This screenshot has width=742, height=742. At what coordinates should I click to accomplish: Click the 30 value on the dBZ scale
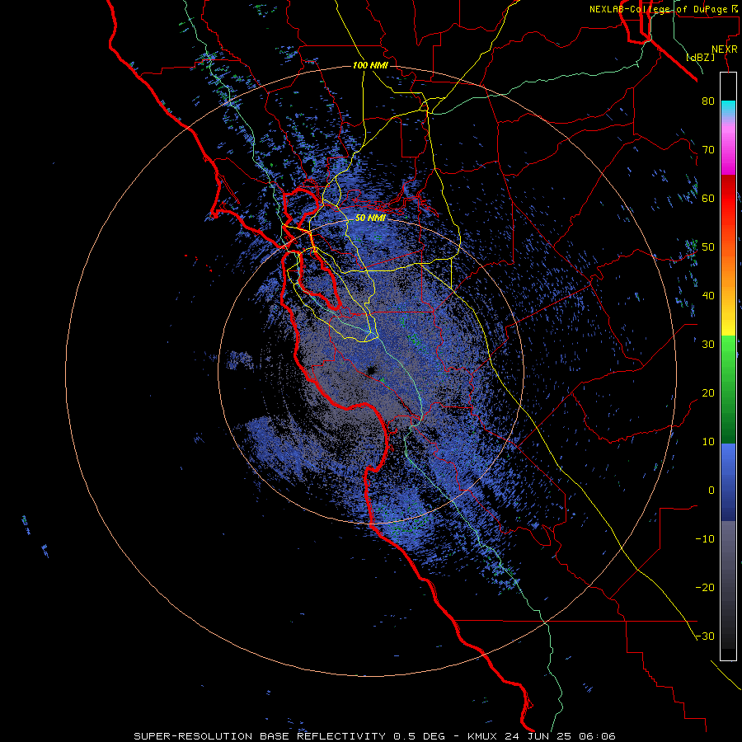click(x=708, y=344)
